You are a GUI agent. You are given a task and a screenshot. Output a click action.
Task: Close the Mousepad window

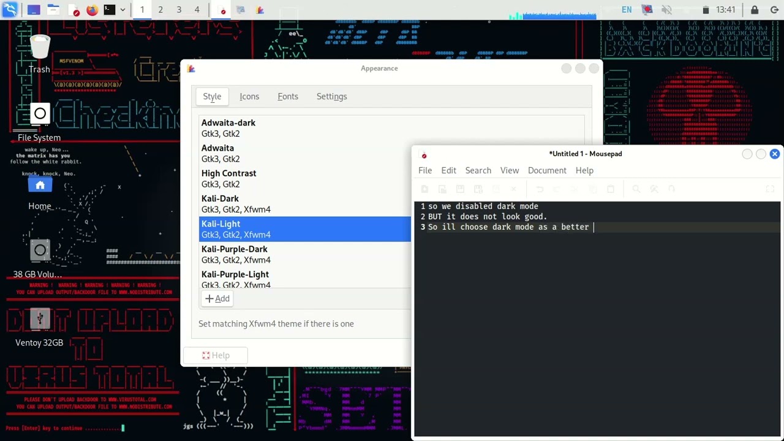pos(775,154)
